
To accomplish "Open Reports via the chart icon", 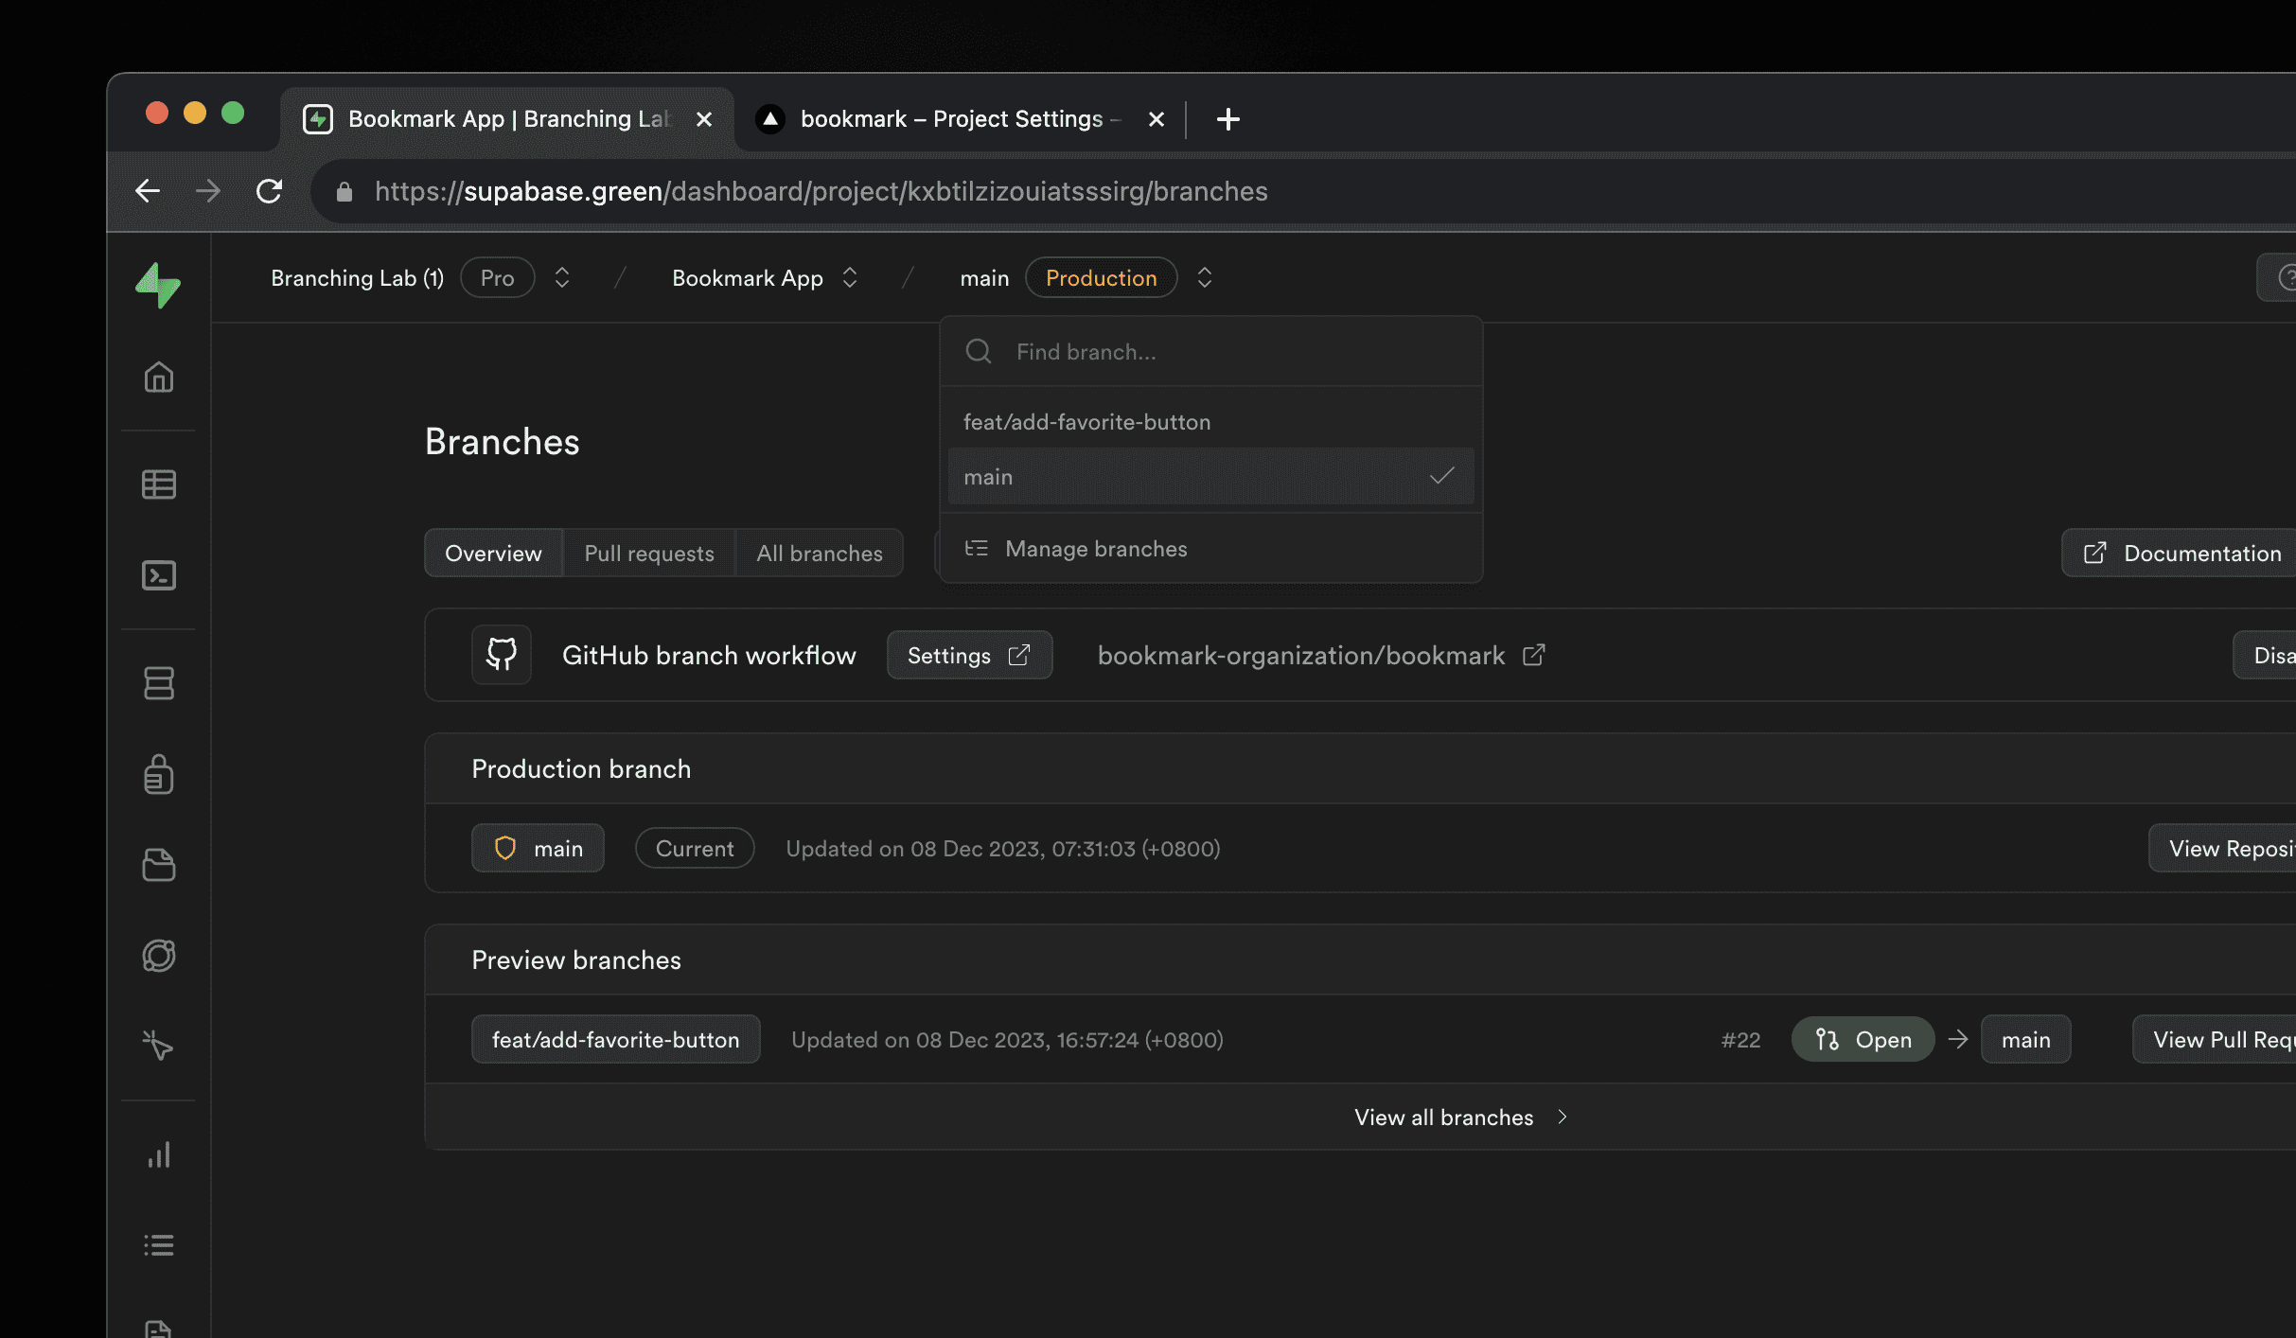I will click(159, 1153).
